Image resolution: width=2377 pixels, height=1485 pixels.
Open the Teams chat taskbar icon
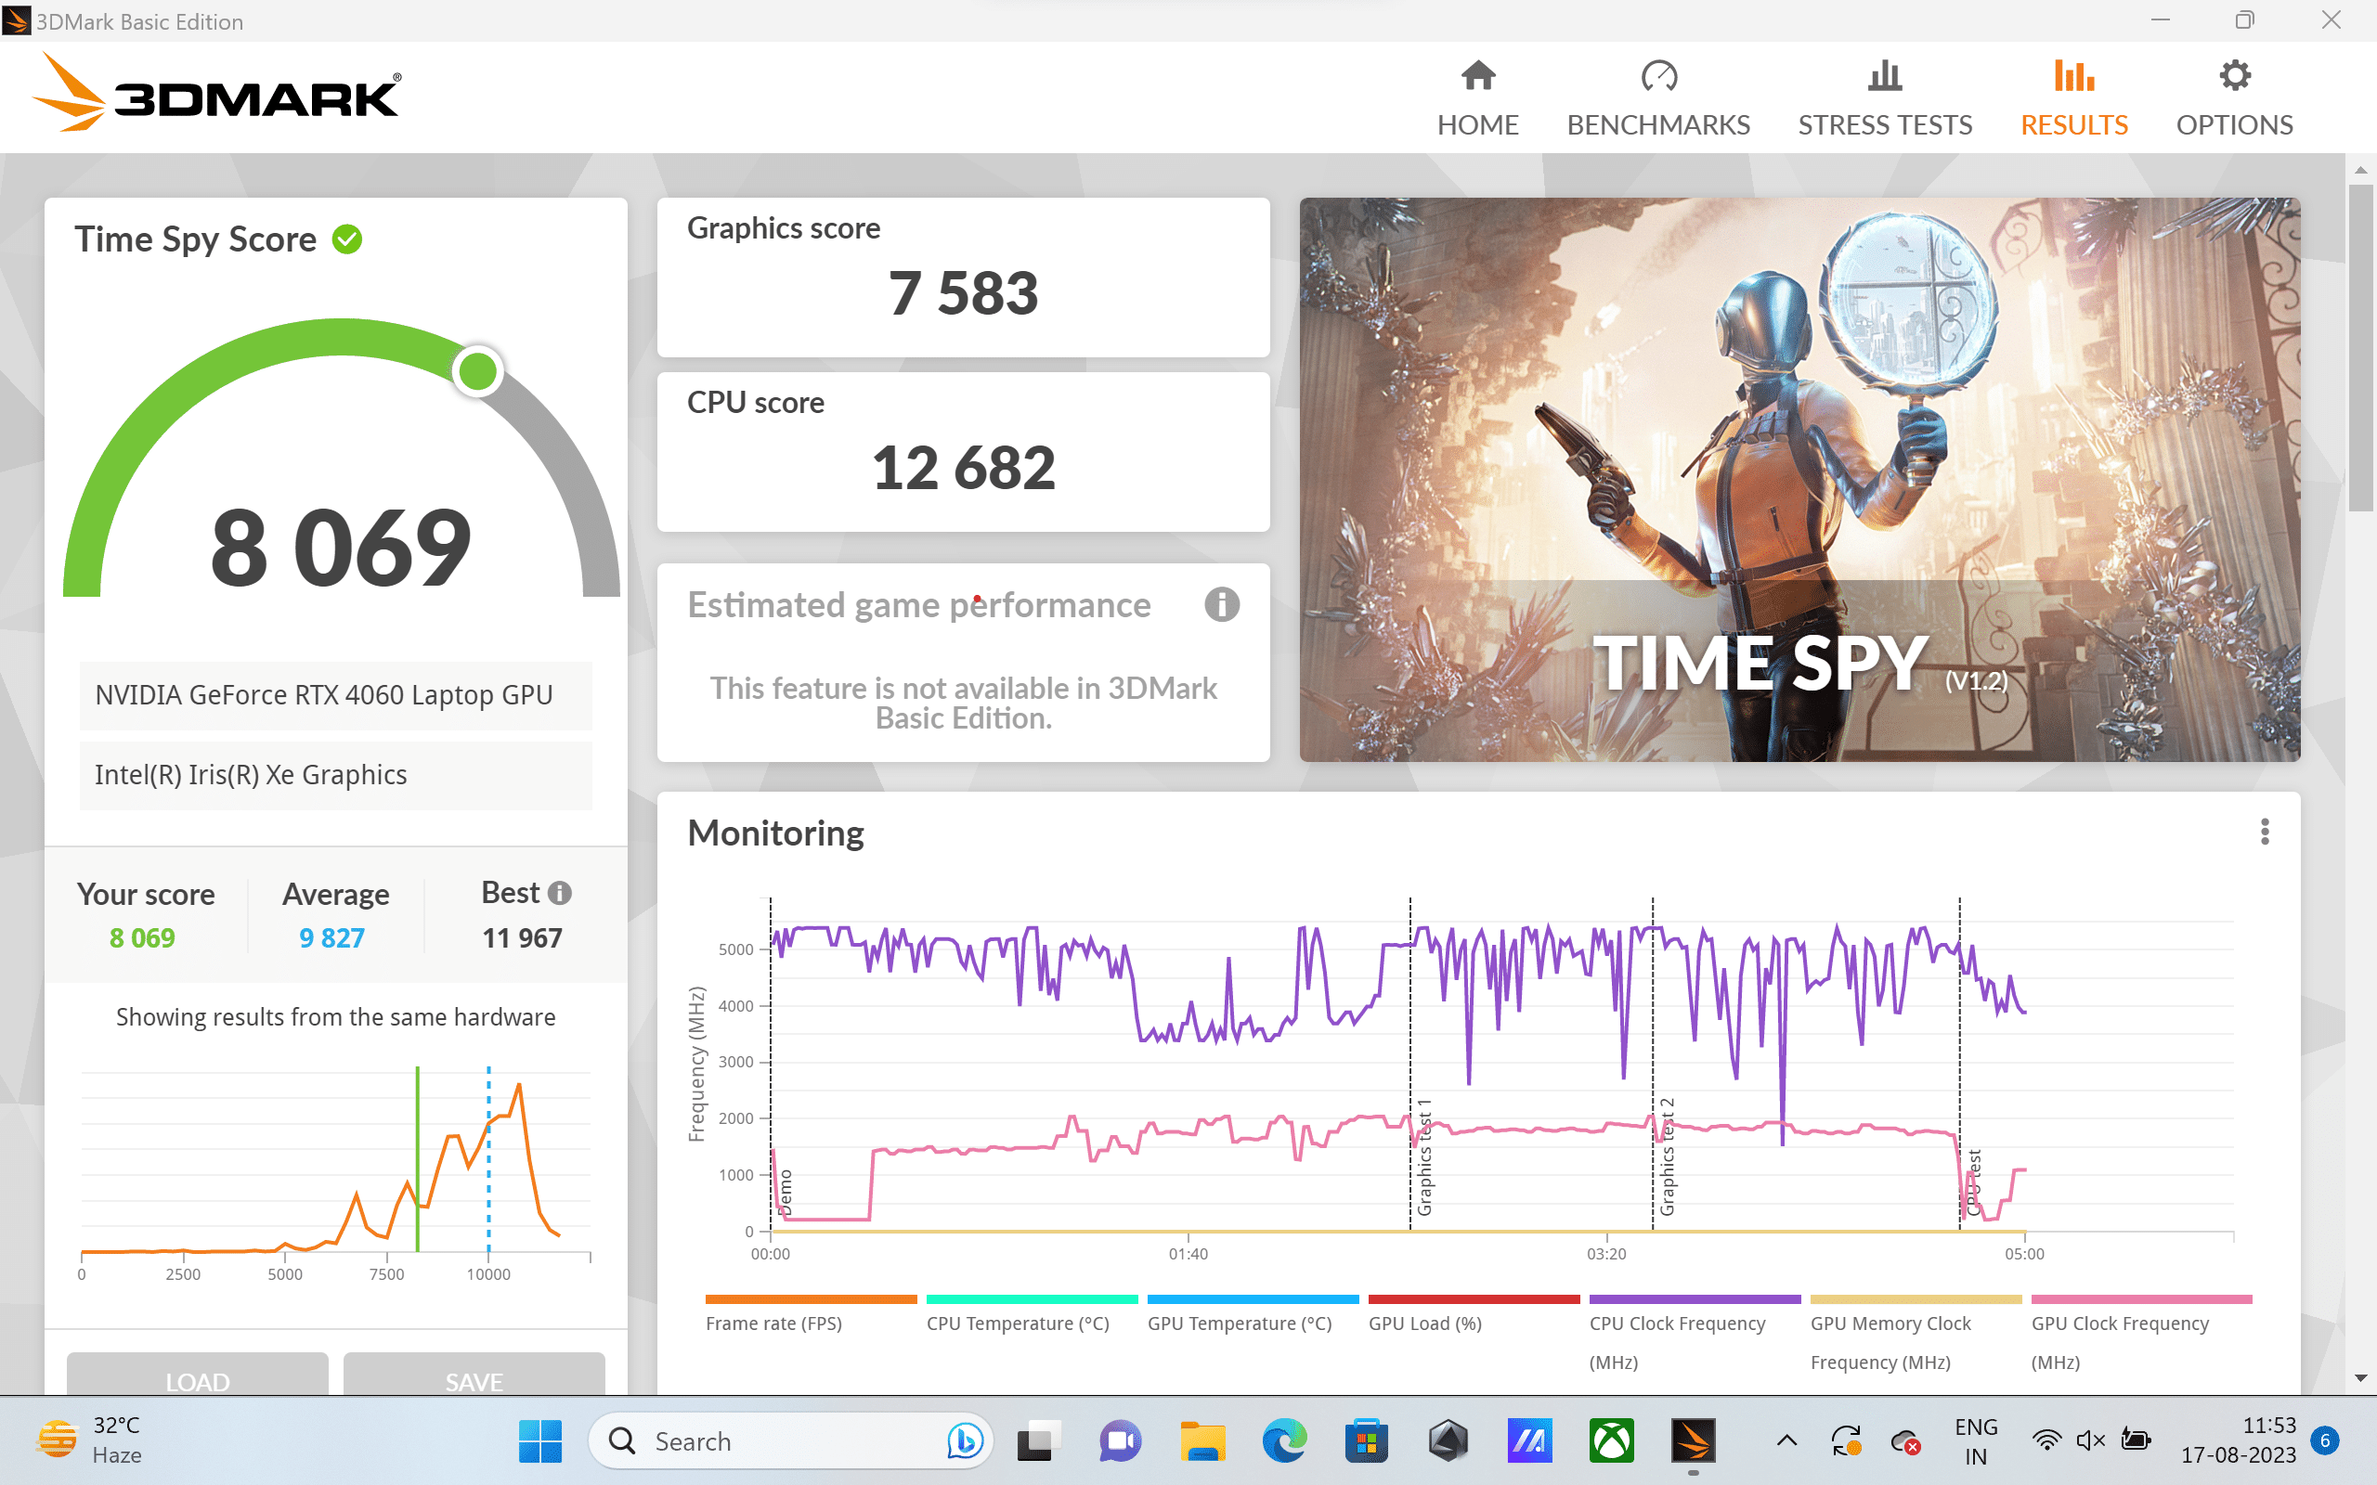click(1120, 1440)
